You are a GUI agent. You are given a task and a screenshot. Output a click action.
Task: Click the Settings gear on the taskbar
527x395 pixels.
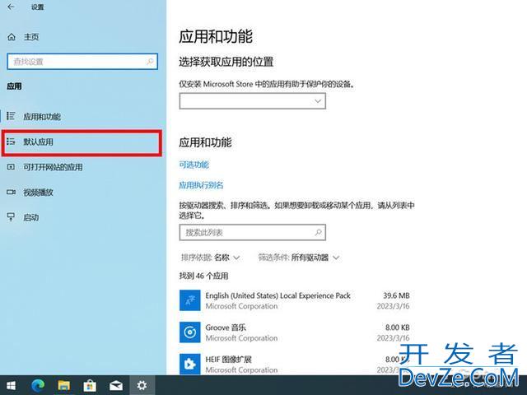[142, 385]
